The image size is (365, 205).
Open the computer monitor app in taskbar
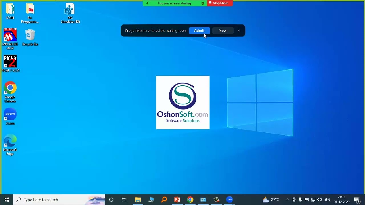tap(151, 200)
